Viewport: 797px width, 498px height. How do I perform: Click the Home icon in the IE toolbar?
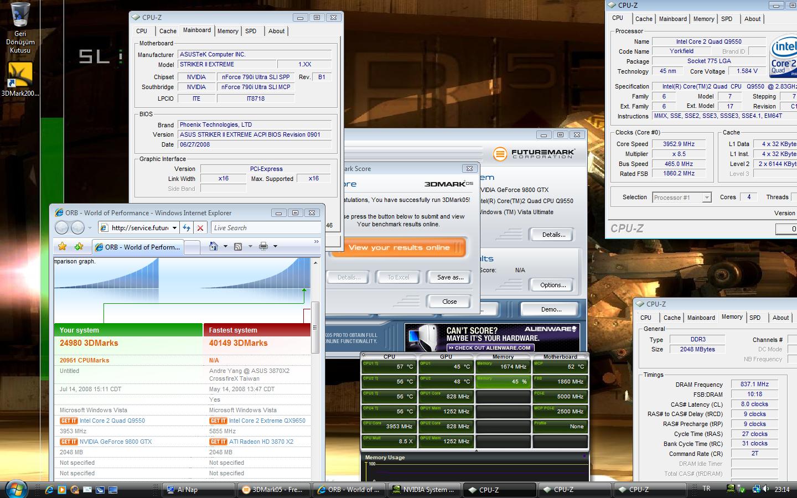pos(213,246)
